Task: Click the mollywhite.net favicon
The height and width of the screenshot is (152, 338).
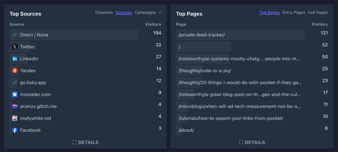Action: click(x=15, y=118)
